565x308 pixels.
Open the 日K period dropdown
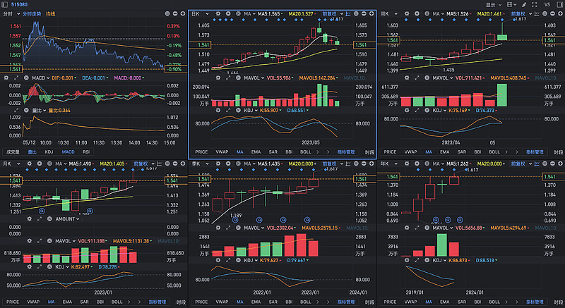point(196,13)
